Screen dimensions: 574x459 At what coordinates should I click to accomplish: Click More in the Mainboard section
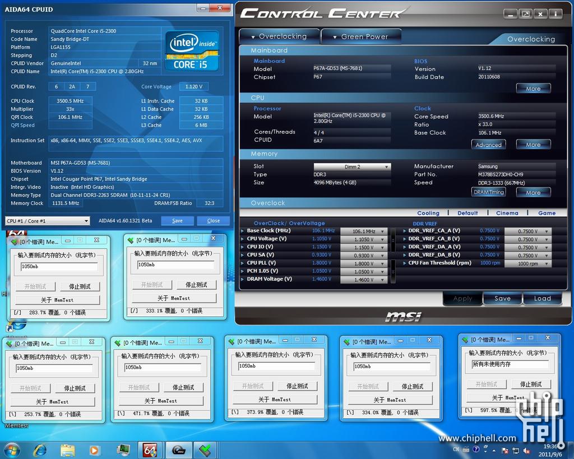click(534, 89)
